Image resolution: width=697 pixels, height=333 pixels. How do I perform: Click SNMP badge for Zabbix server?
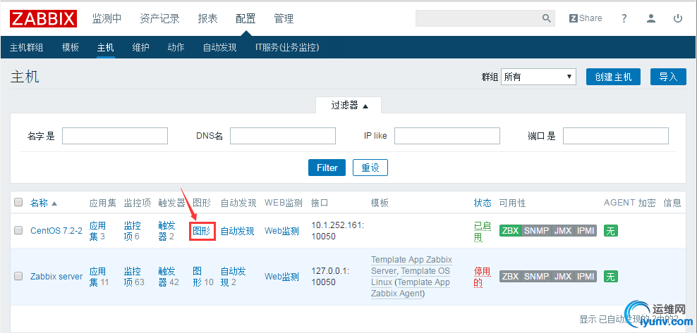[x=536, y=276]
